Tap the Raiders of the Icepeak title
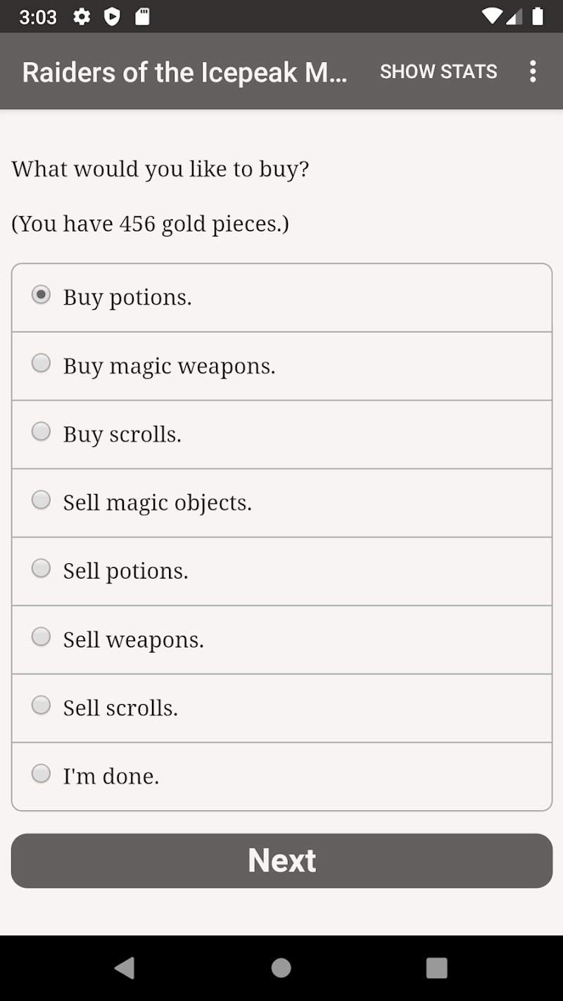 184,73
